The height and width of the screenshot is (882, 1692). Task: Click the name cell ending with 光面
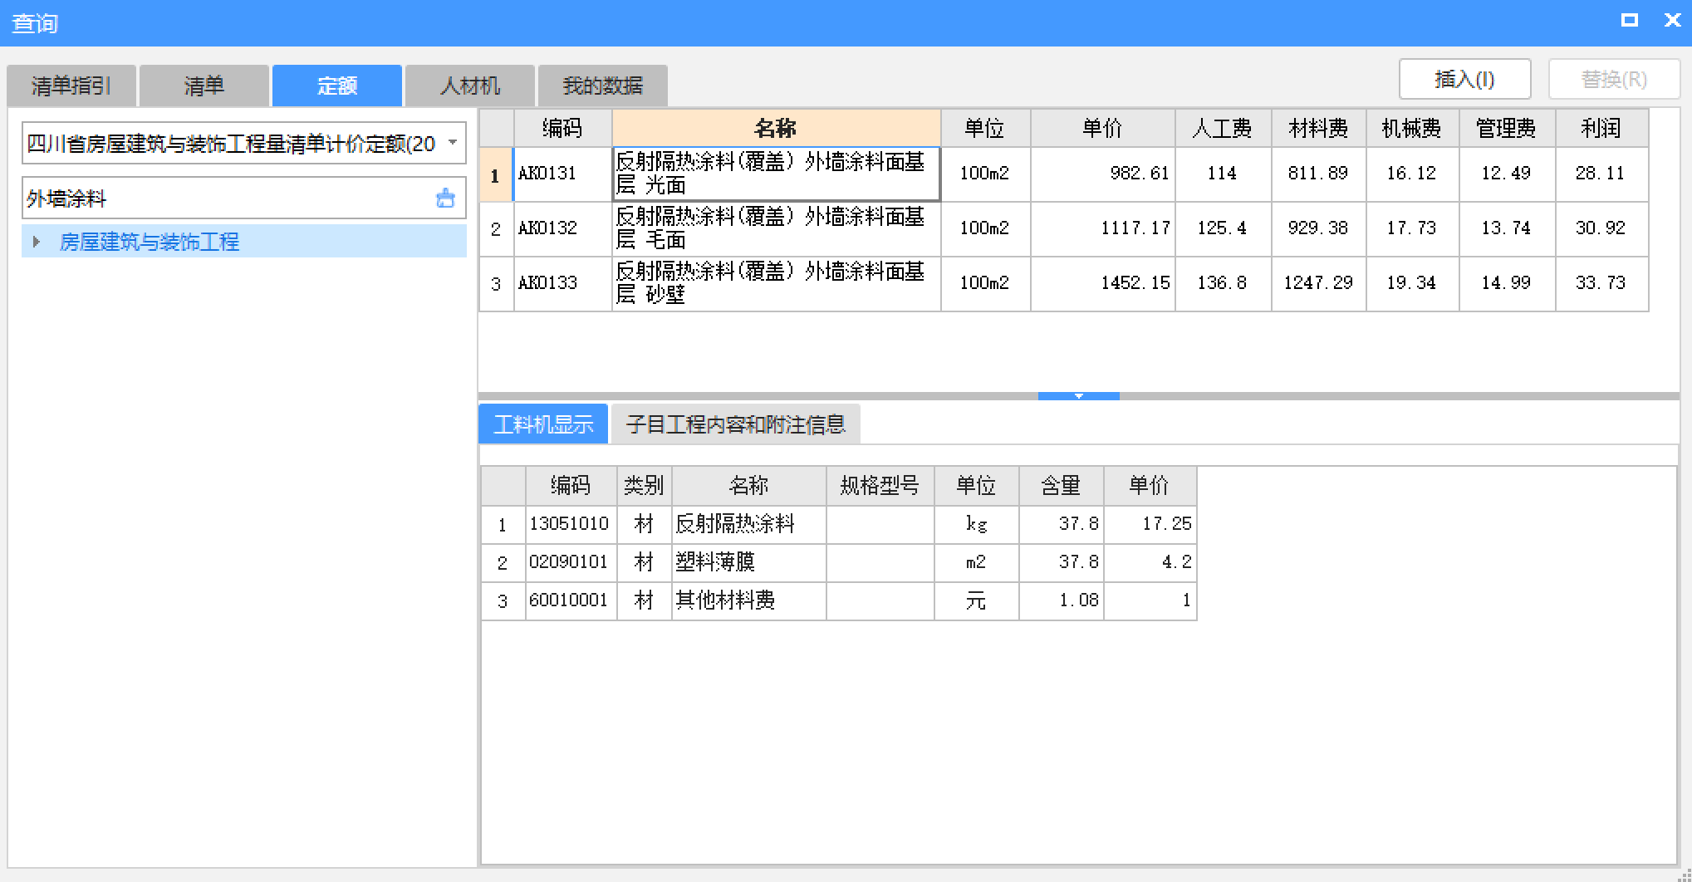pos(776,174)
